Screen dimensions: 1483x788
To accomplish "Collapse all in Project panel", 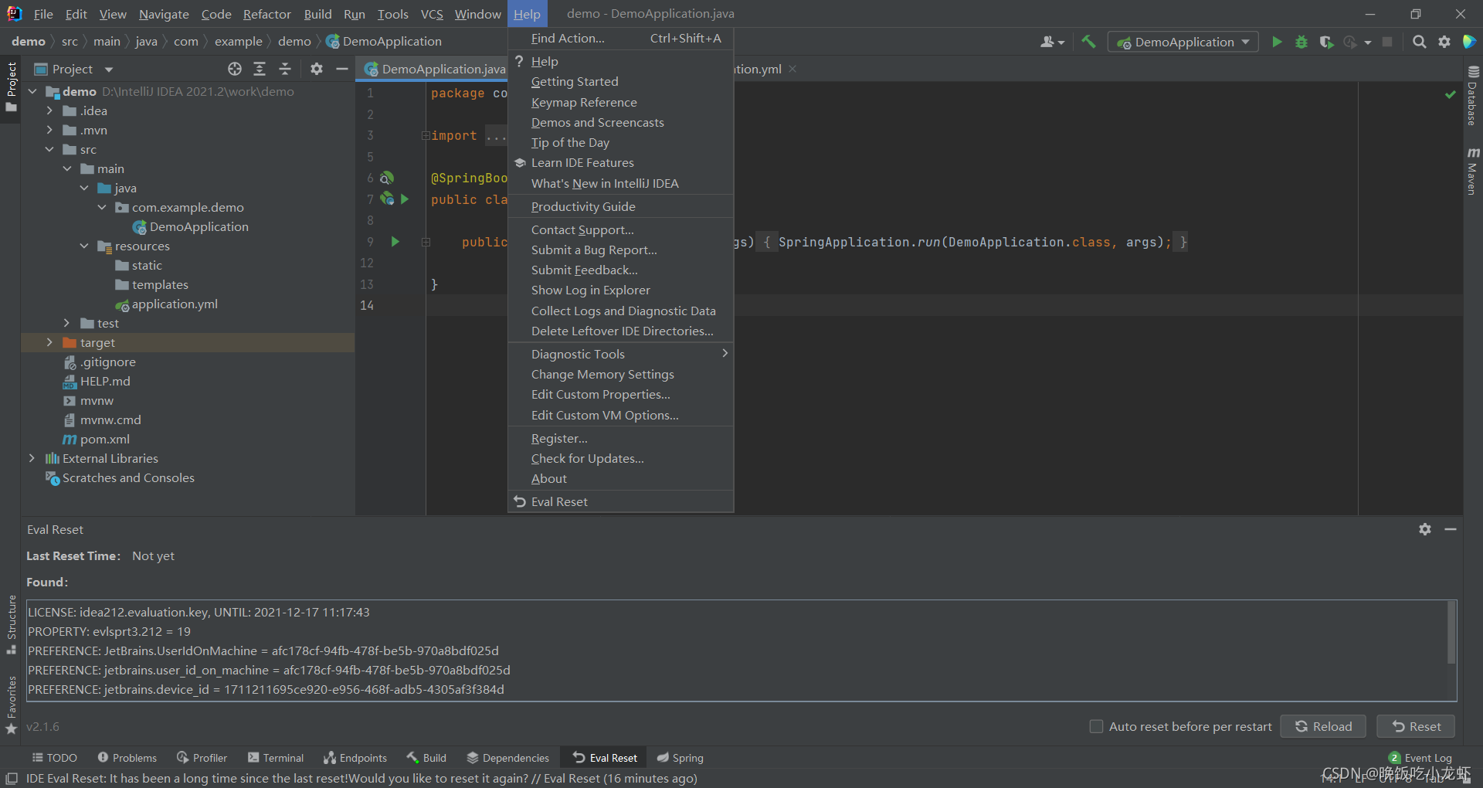I will tap(285, 70).
